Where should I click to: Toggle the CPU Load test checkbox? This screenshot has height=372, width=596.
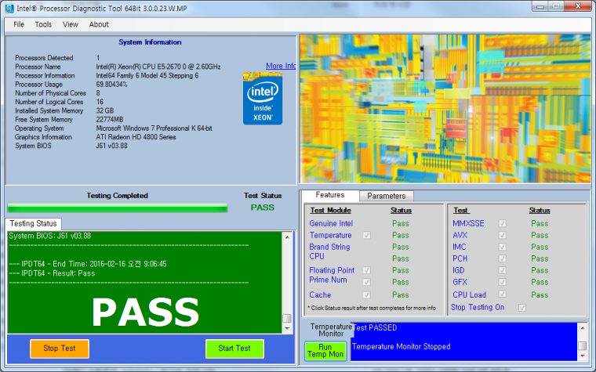tap(502, 294)
